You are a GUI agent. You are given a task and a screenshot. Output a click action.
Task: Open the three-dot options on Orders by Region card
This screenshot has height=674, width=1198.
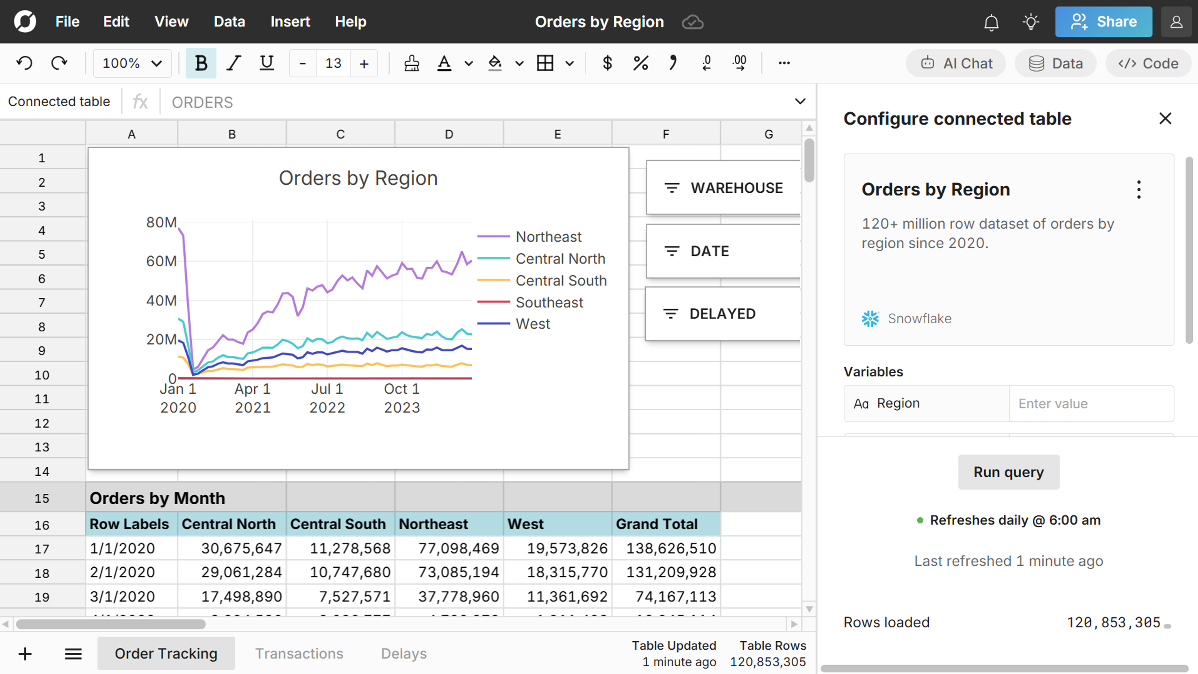coord(1139,190)
